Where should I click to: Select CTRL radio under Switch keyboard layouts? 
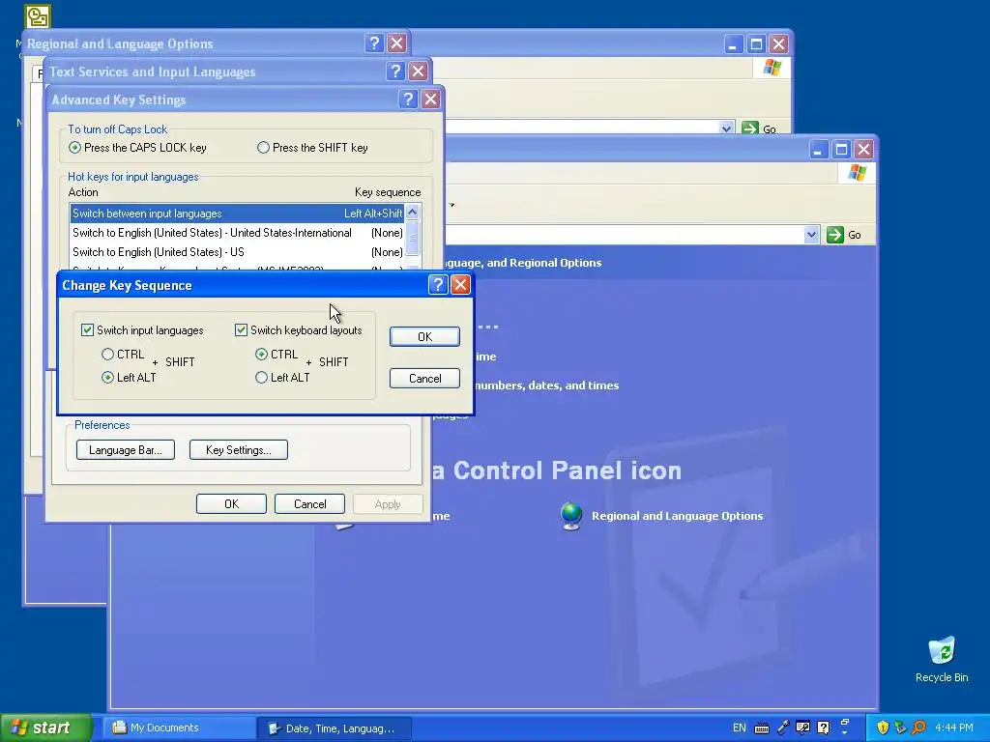click(x=261, y=355)
